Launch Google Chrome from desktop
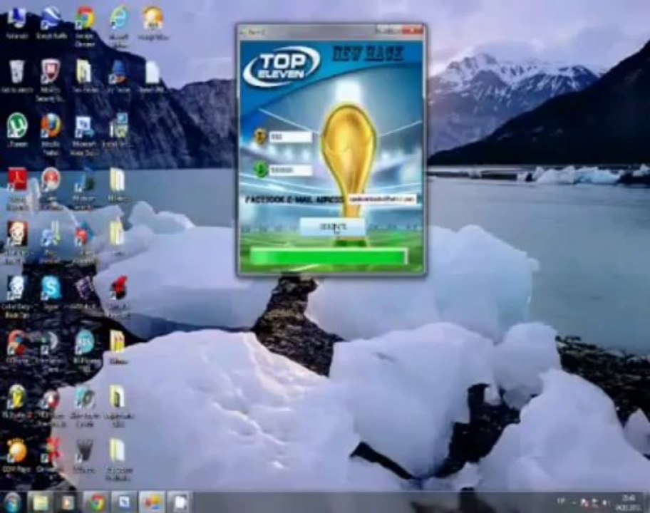650x513 pixels. tap(85, 26)
